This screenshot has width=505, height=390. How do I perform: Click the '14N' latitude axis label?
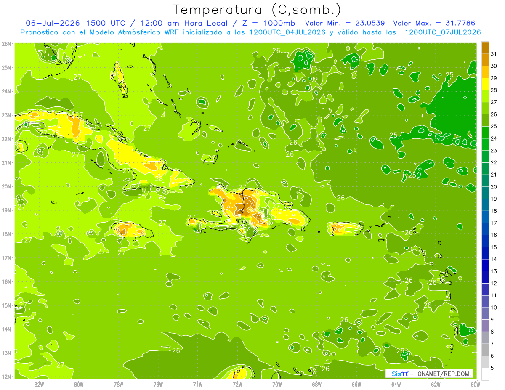tap(6, 329)
